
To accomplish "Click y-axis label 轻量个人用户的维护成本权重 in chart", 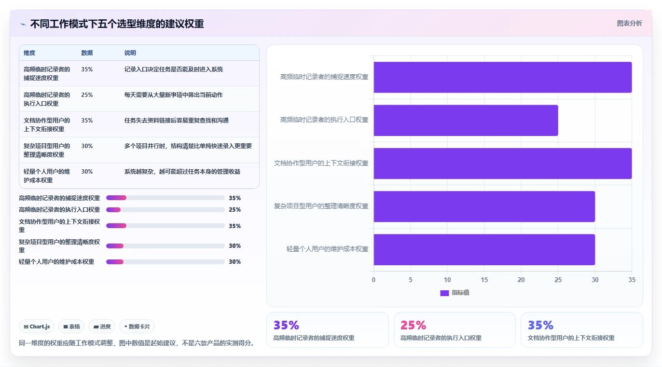I will tap(328, 249).
